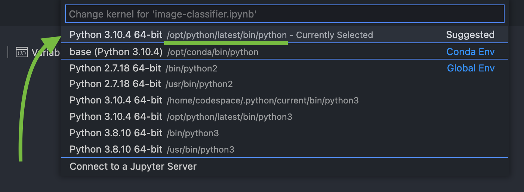Screen dimensions: 524x192
Task: Click the Variables icon in the notebook toolbar
Action: (x=22, y=52)
